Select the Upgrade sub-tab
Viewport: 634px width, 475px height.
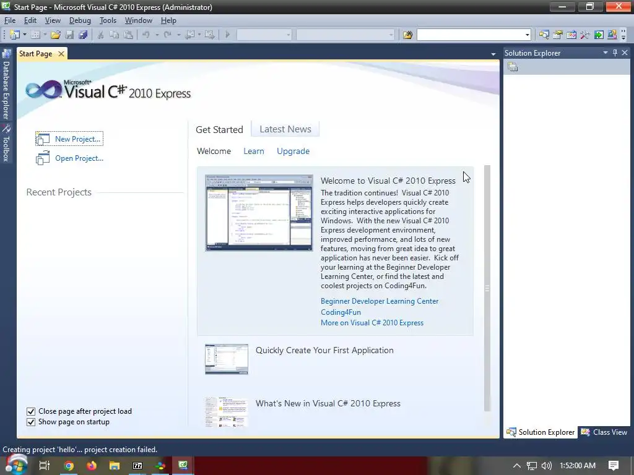(293, 151)
